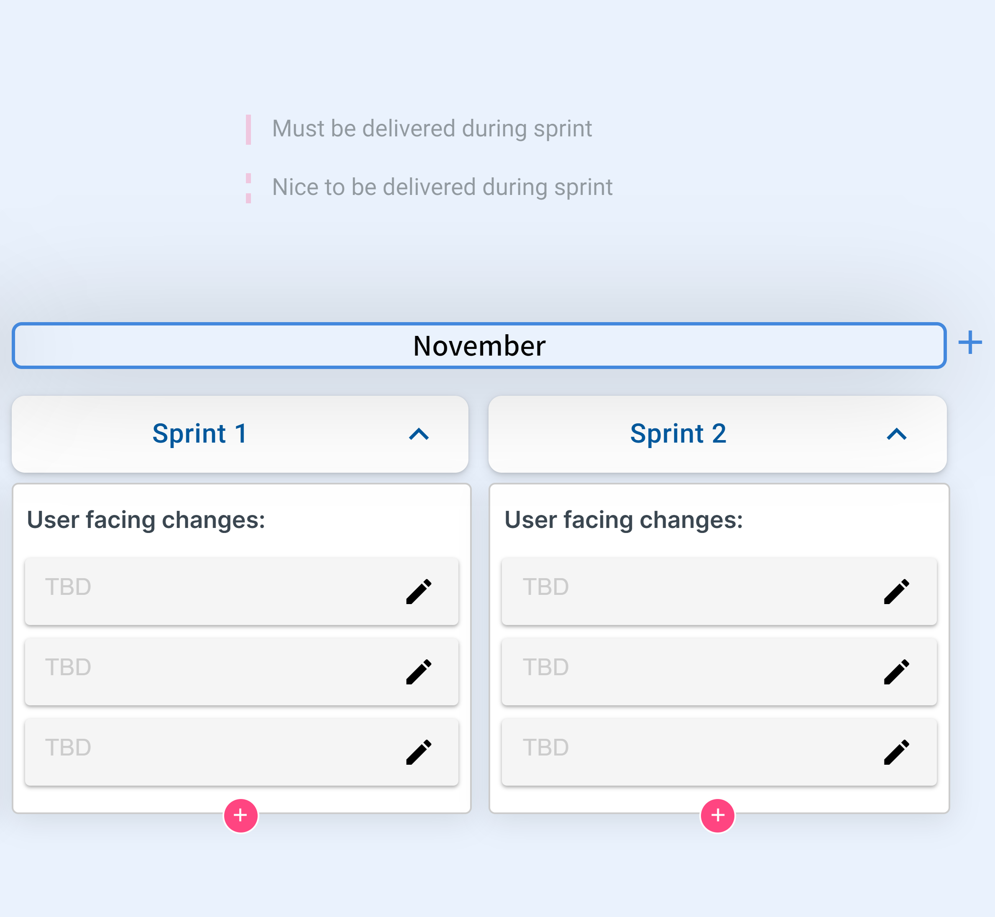Click "Must be delivered during sprint" legend

(x=432, y=128)
